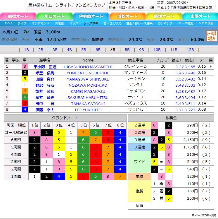The width and height of the screenshot is (218, 219).
Task: Click the ページTOPへ戻る link
Action: (204, 215)
